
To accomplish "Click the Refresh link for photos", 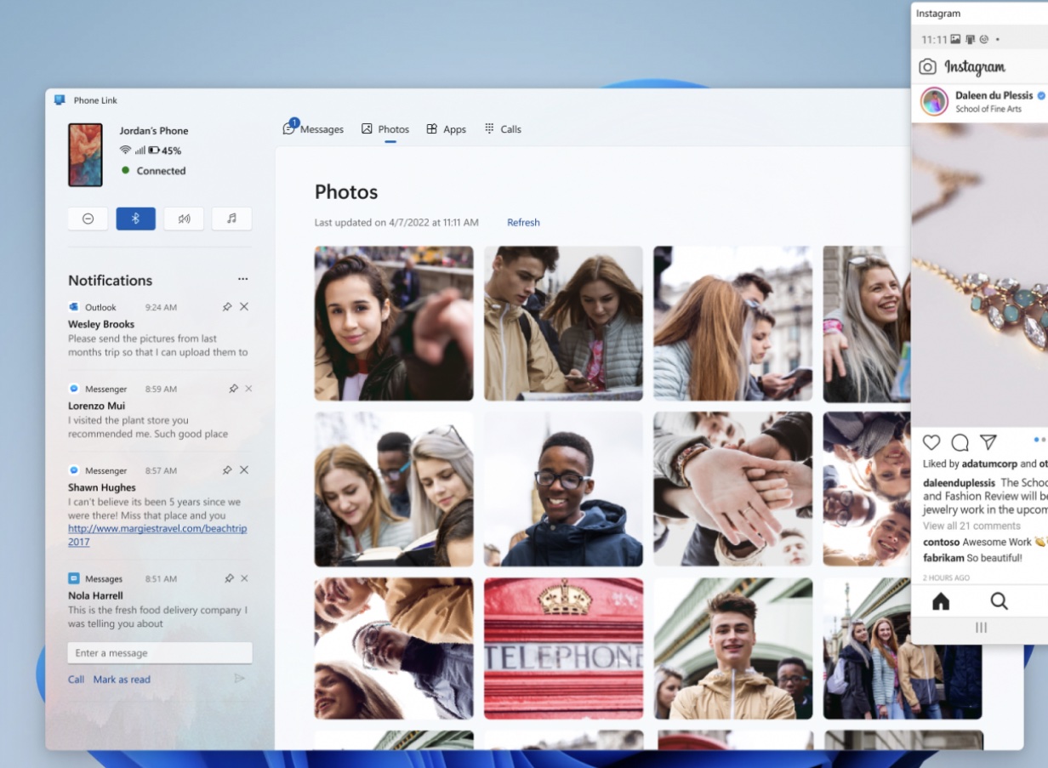I will [523, 223].
